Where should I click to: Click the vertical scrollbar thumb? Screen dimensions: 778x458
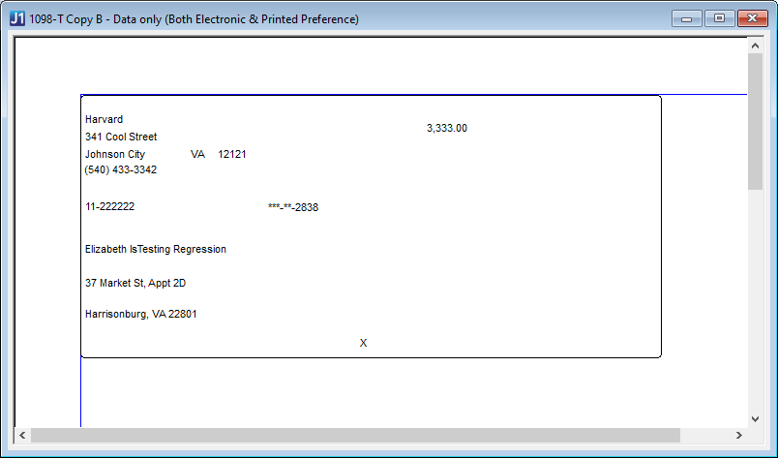pos(755,121)
